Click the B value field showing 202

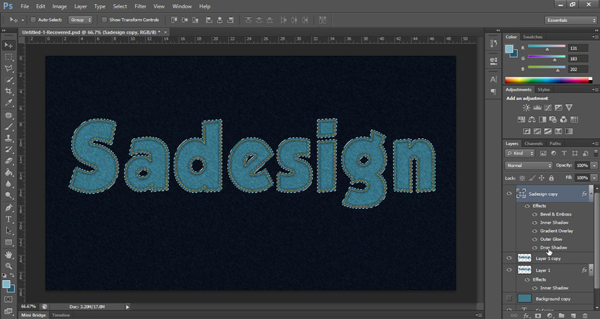[578, 70]
